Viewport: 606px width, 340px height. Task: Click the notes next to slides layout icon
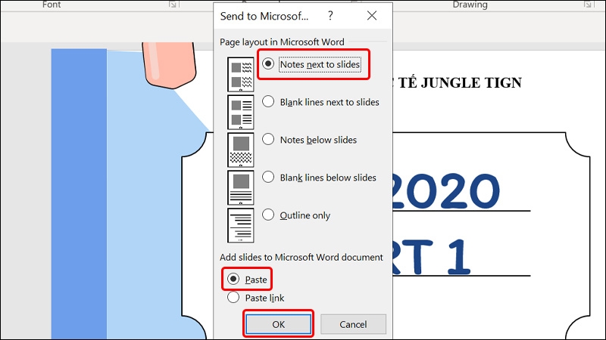pos(240,74)
